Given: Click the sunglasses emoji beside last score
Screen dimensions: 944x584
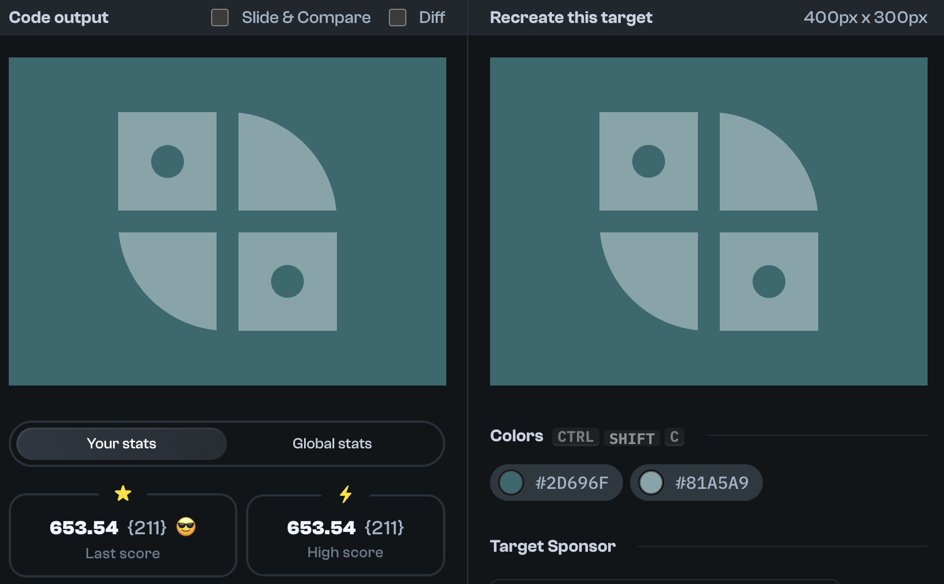Looking at the screenshot, I should point(186,527).
